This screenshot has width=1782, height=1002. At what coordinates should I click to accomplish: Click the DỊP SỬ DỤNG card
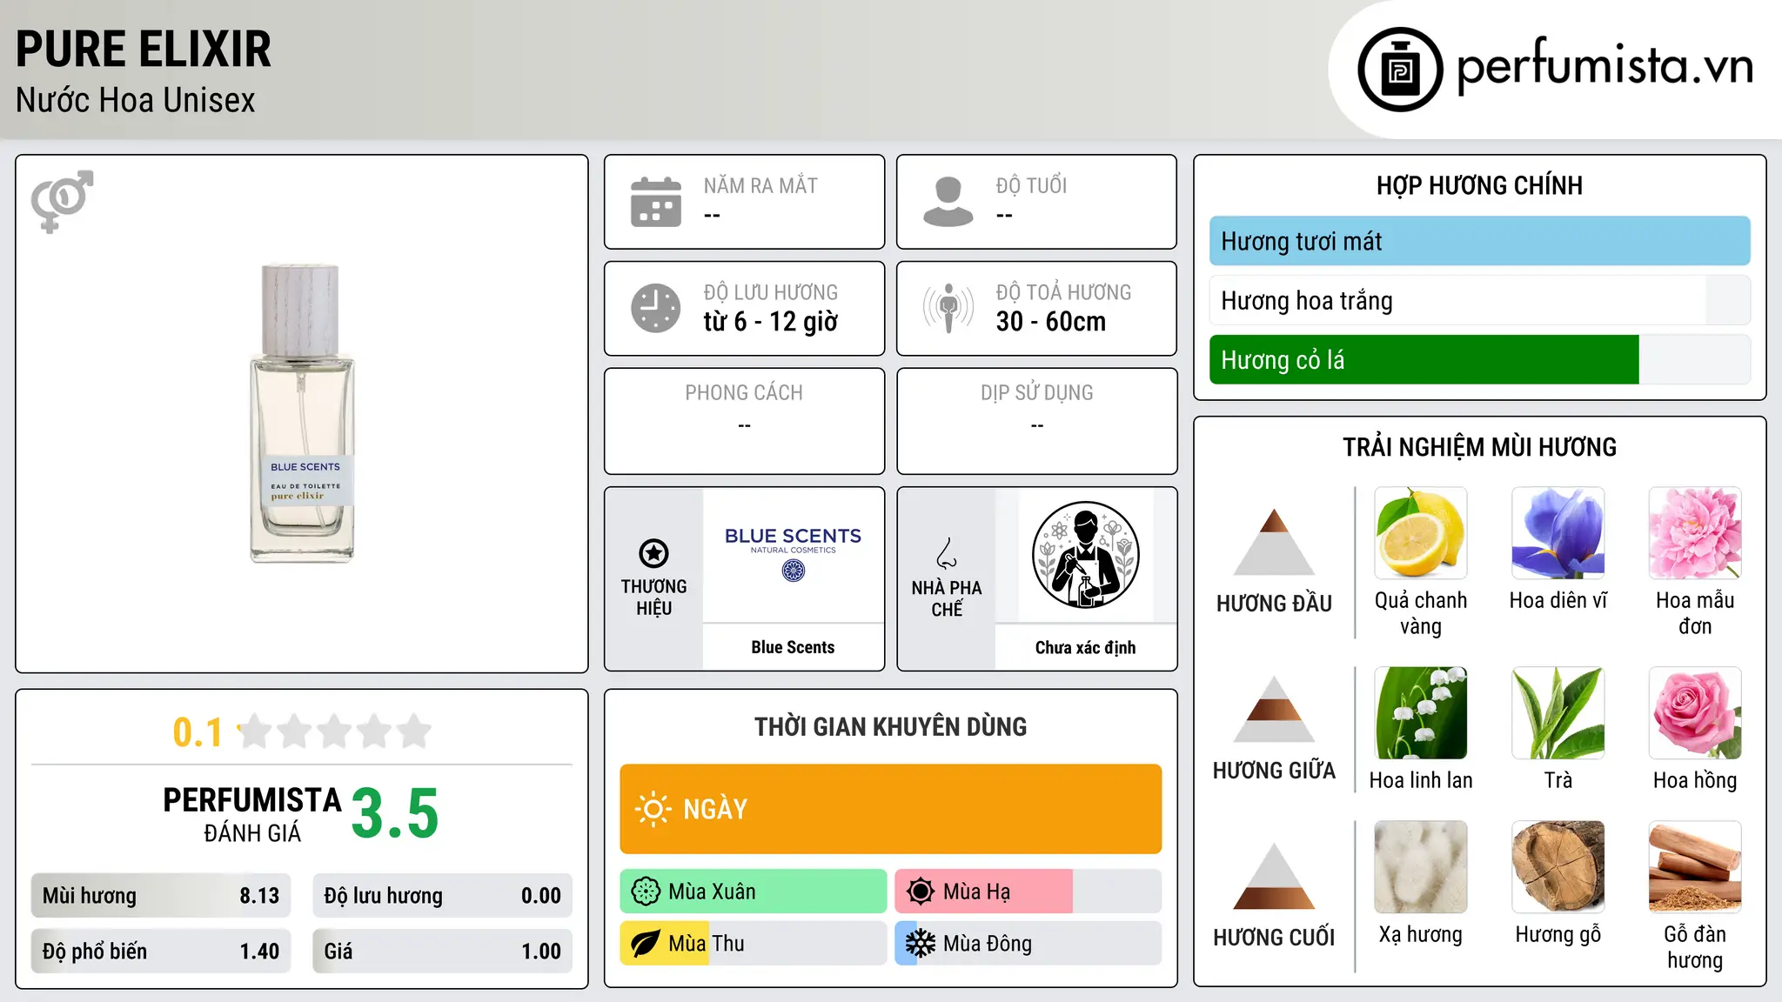point(1037,421)
